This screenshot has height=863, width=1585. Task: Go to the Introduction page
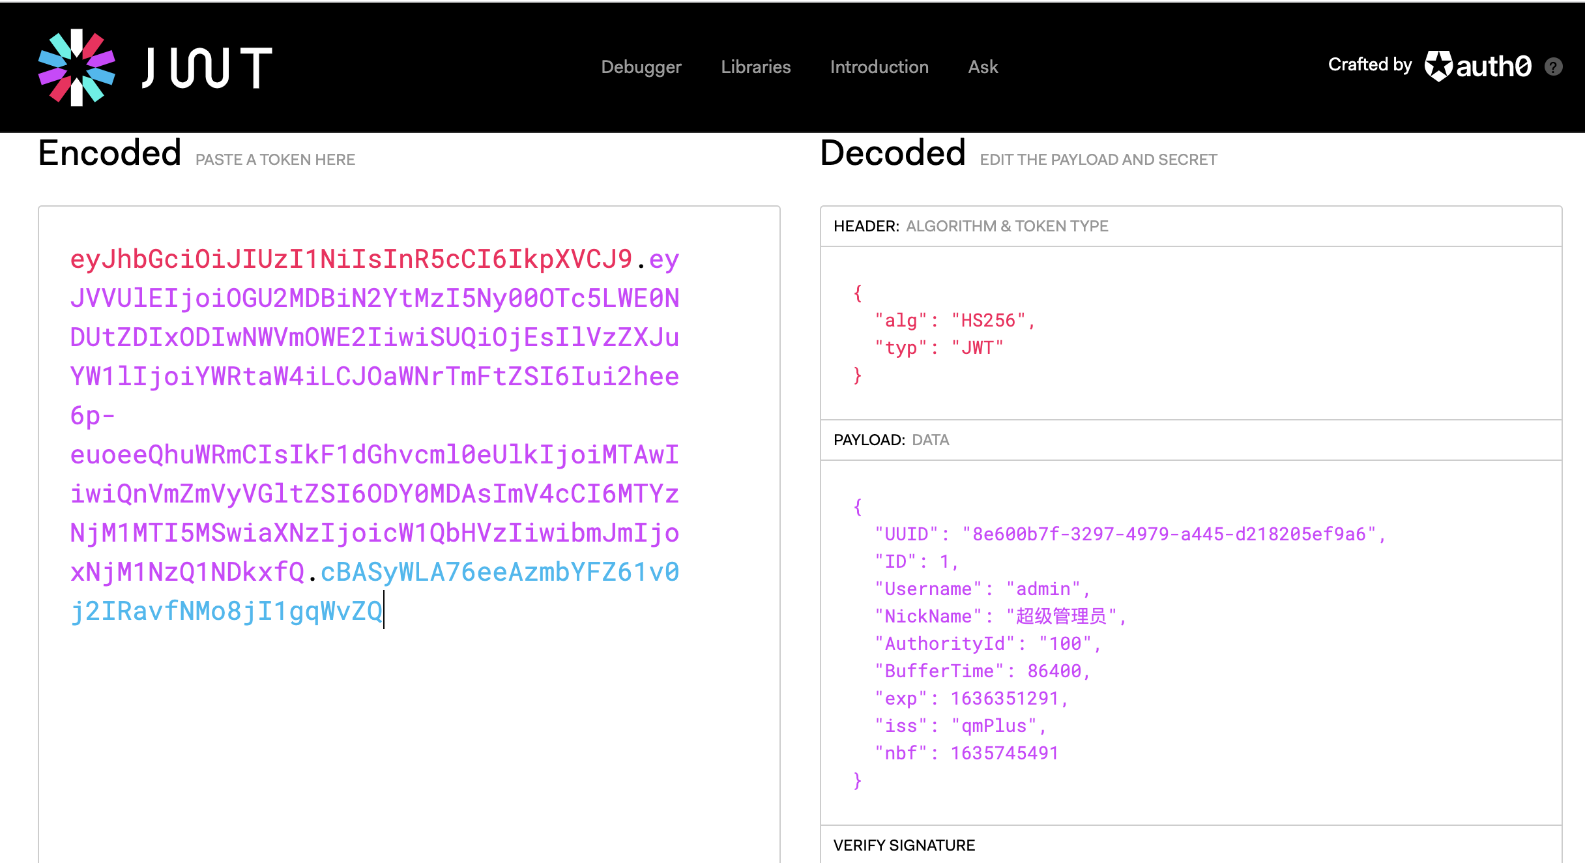point(879,66)
